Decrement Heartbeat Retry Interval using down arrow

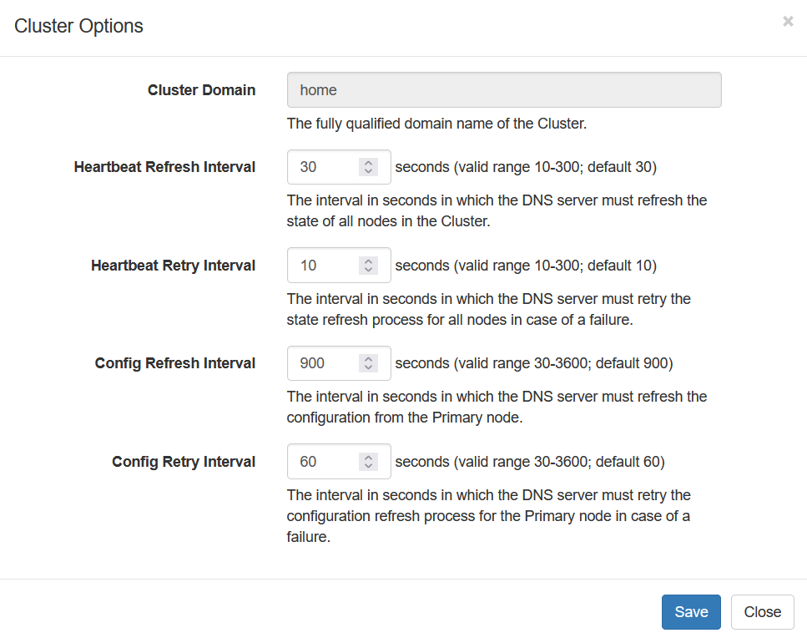point(368,271)
